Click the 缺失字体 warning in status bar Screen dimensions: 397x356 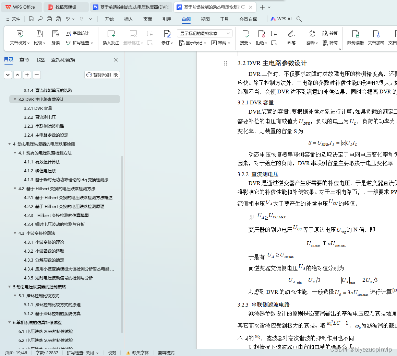pos(138,353)
